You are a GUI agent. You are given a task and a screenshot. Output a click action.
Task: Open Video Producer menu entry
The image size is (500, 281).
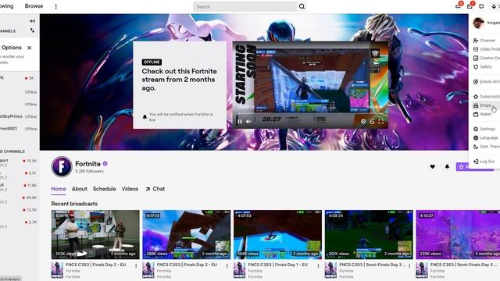point(486,49)
